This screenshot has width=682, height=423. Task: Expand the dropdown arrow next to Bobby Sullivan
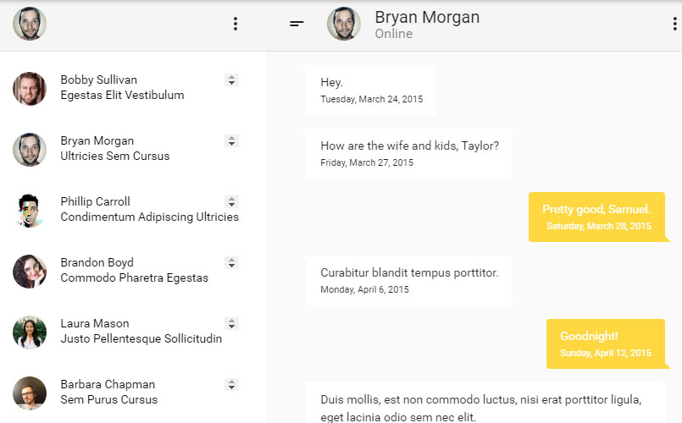231,80
